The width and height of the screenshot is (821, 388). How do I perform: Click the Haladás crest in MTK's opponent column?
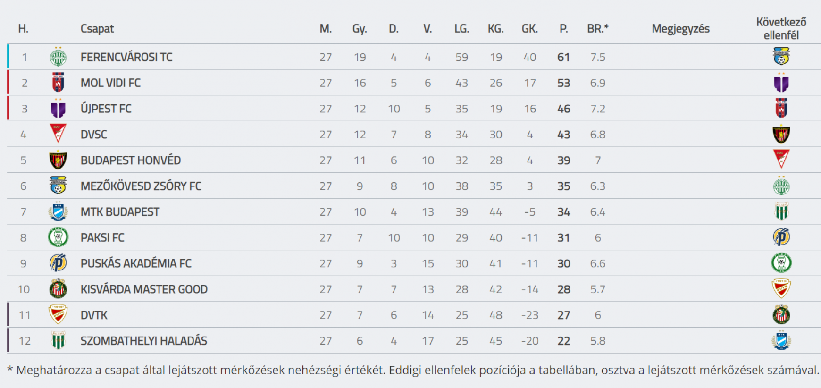(781, 211)
